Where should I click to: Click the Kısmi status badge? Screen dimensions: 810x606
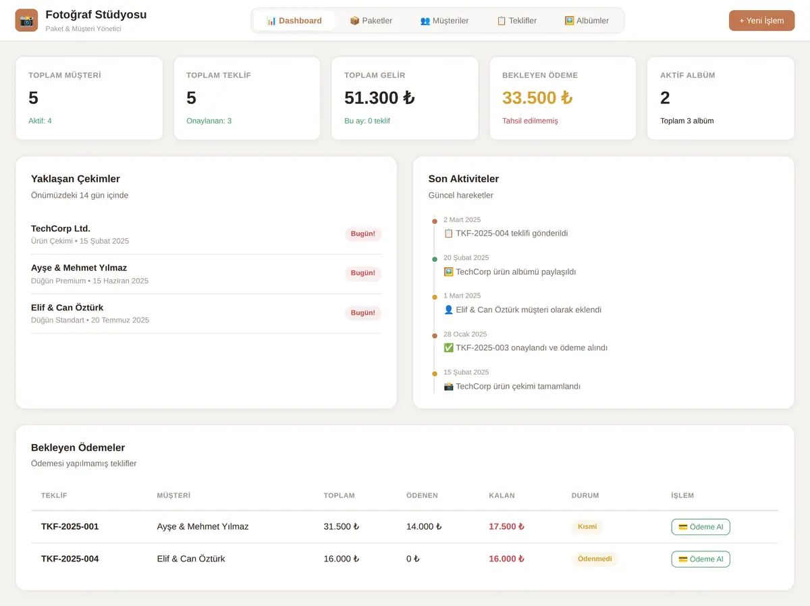(x=587, y=526)
